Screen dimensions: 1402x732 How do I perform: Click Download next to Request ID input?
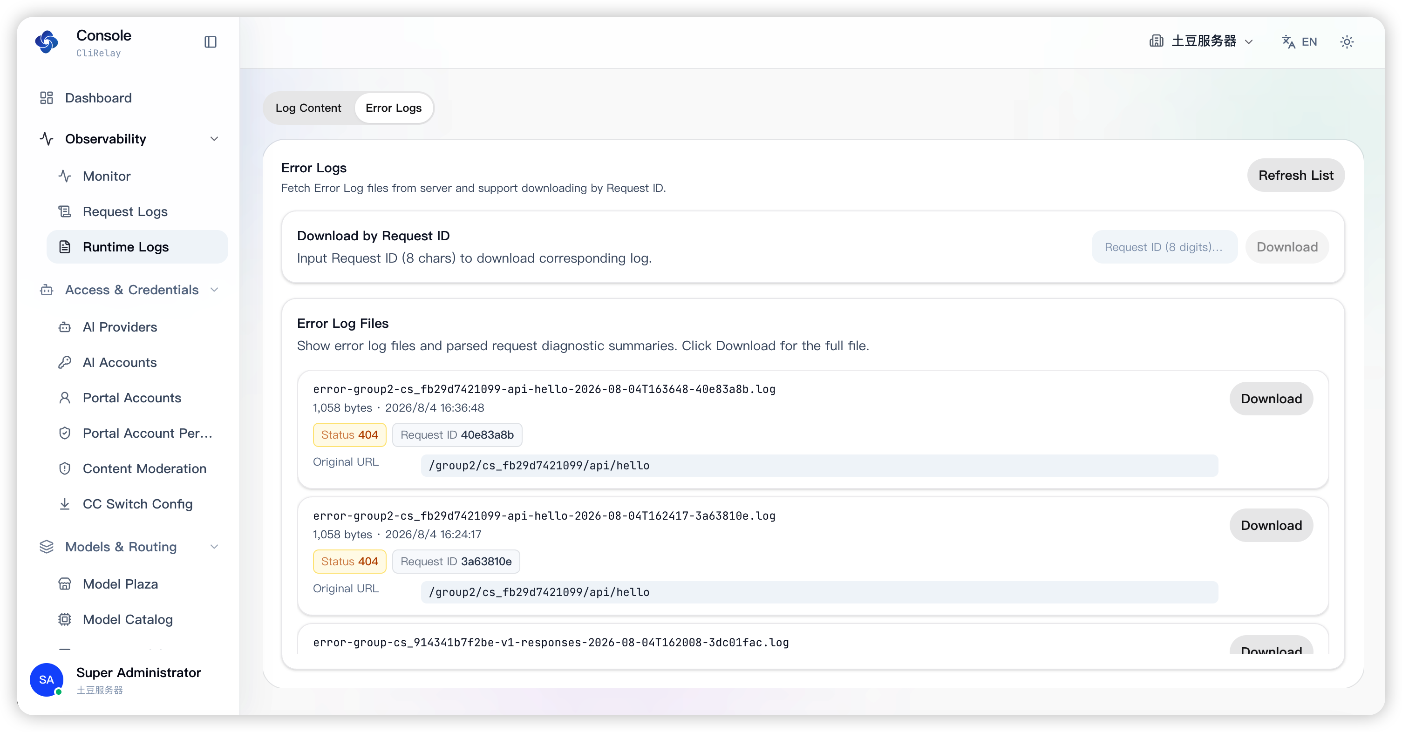(1287, 247)
